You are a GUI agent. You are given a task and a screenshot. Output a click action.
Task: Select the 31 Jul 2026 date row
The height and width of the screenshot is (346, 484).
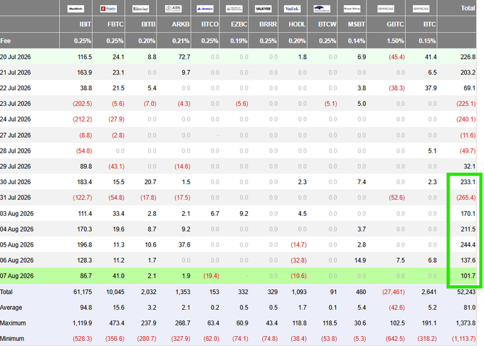tap(238, 198)
